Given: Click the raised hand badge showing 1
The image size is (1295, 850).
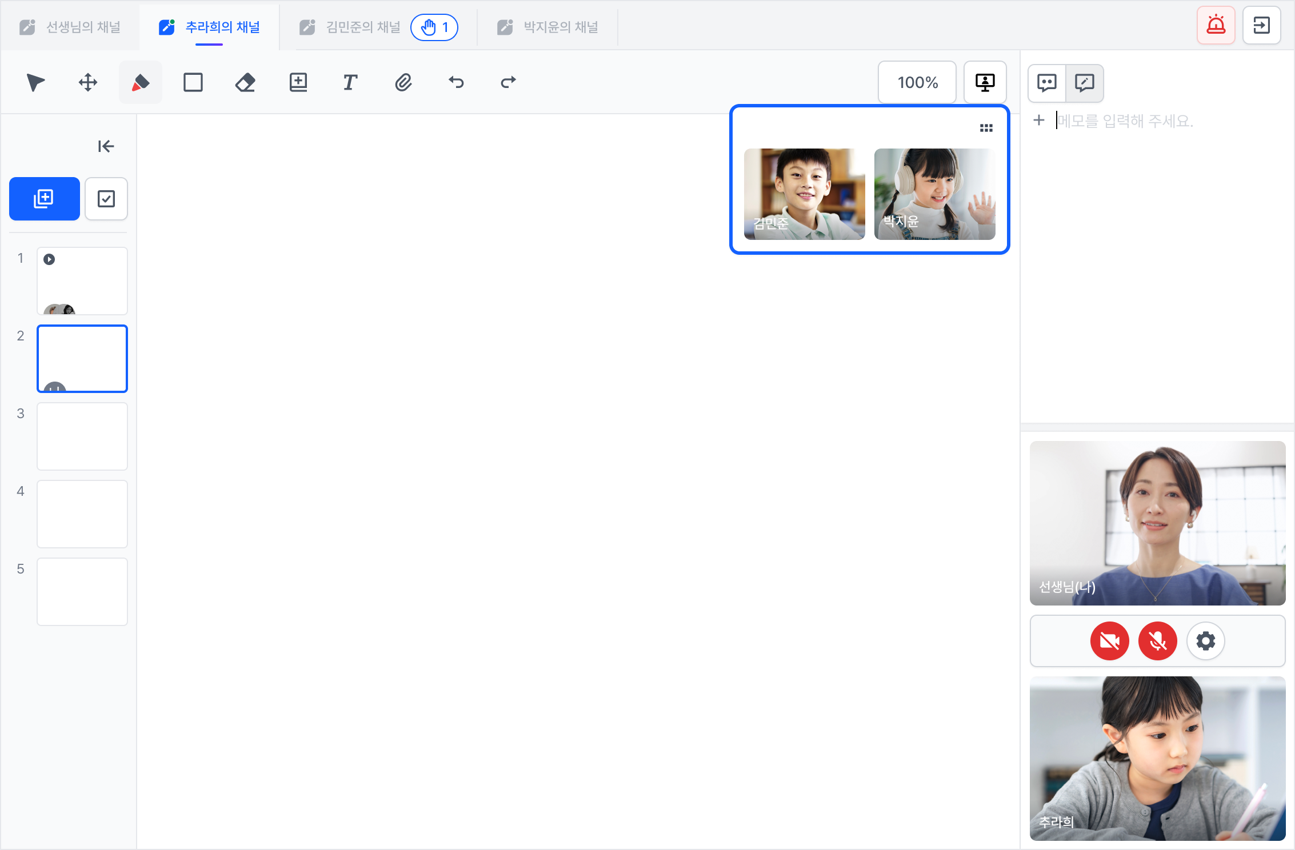Looking at the screenshot, I should [x=434, y=27].
